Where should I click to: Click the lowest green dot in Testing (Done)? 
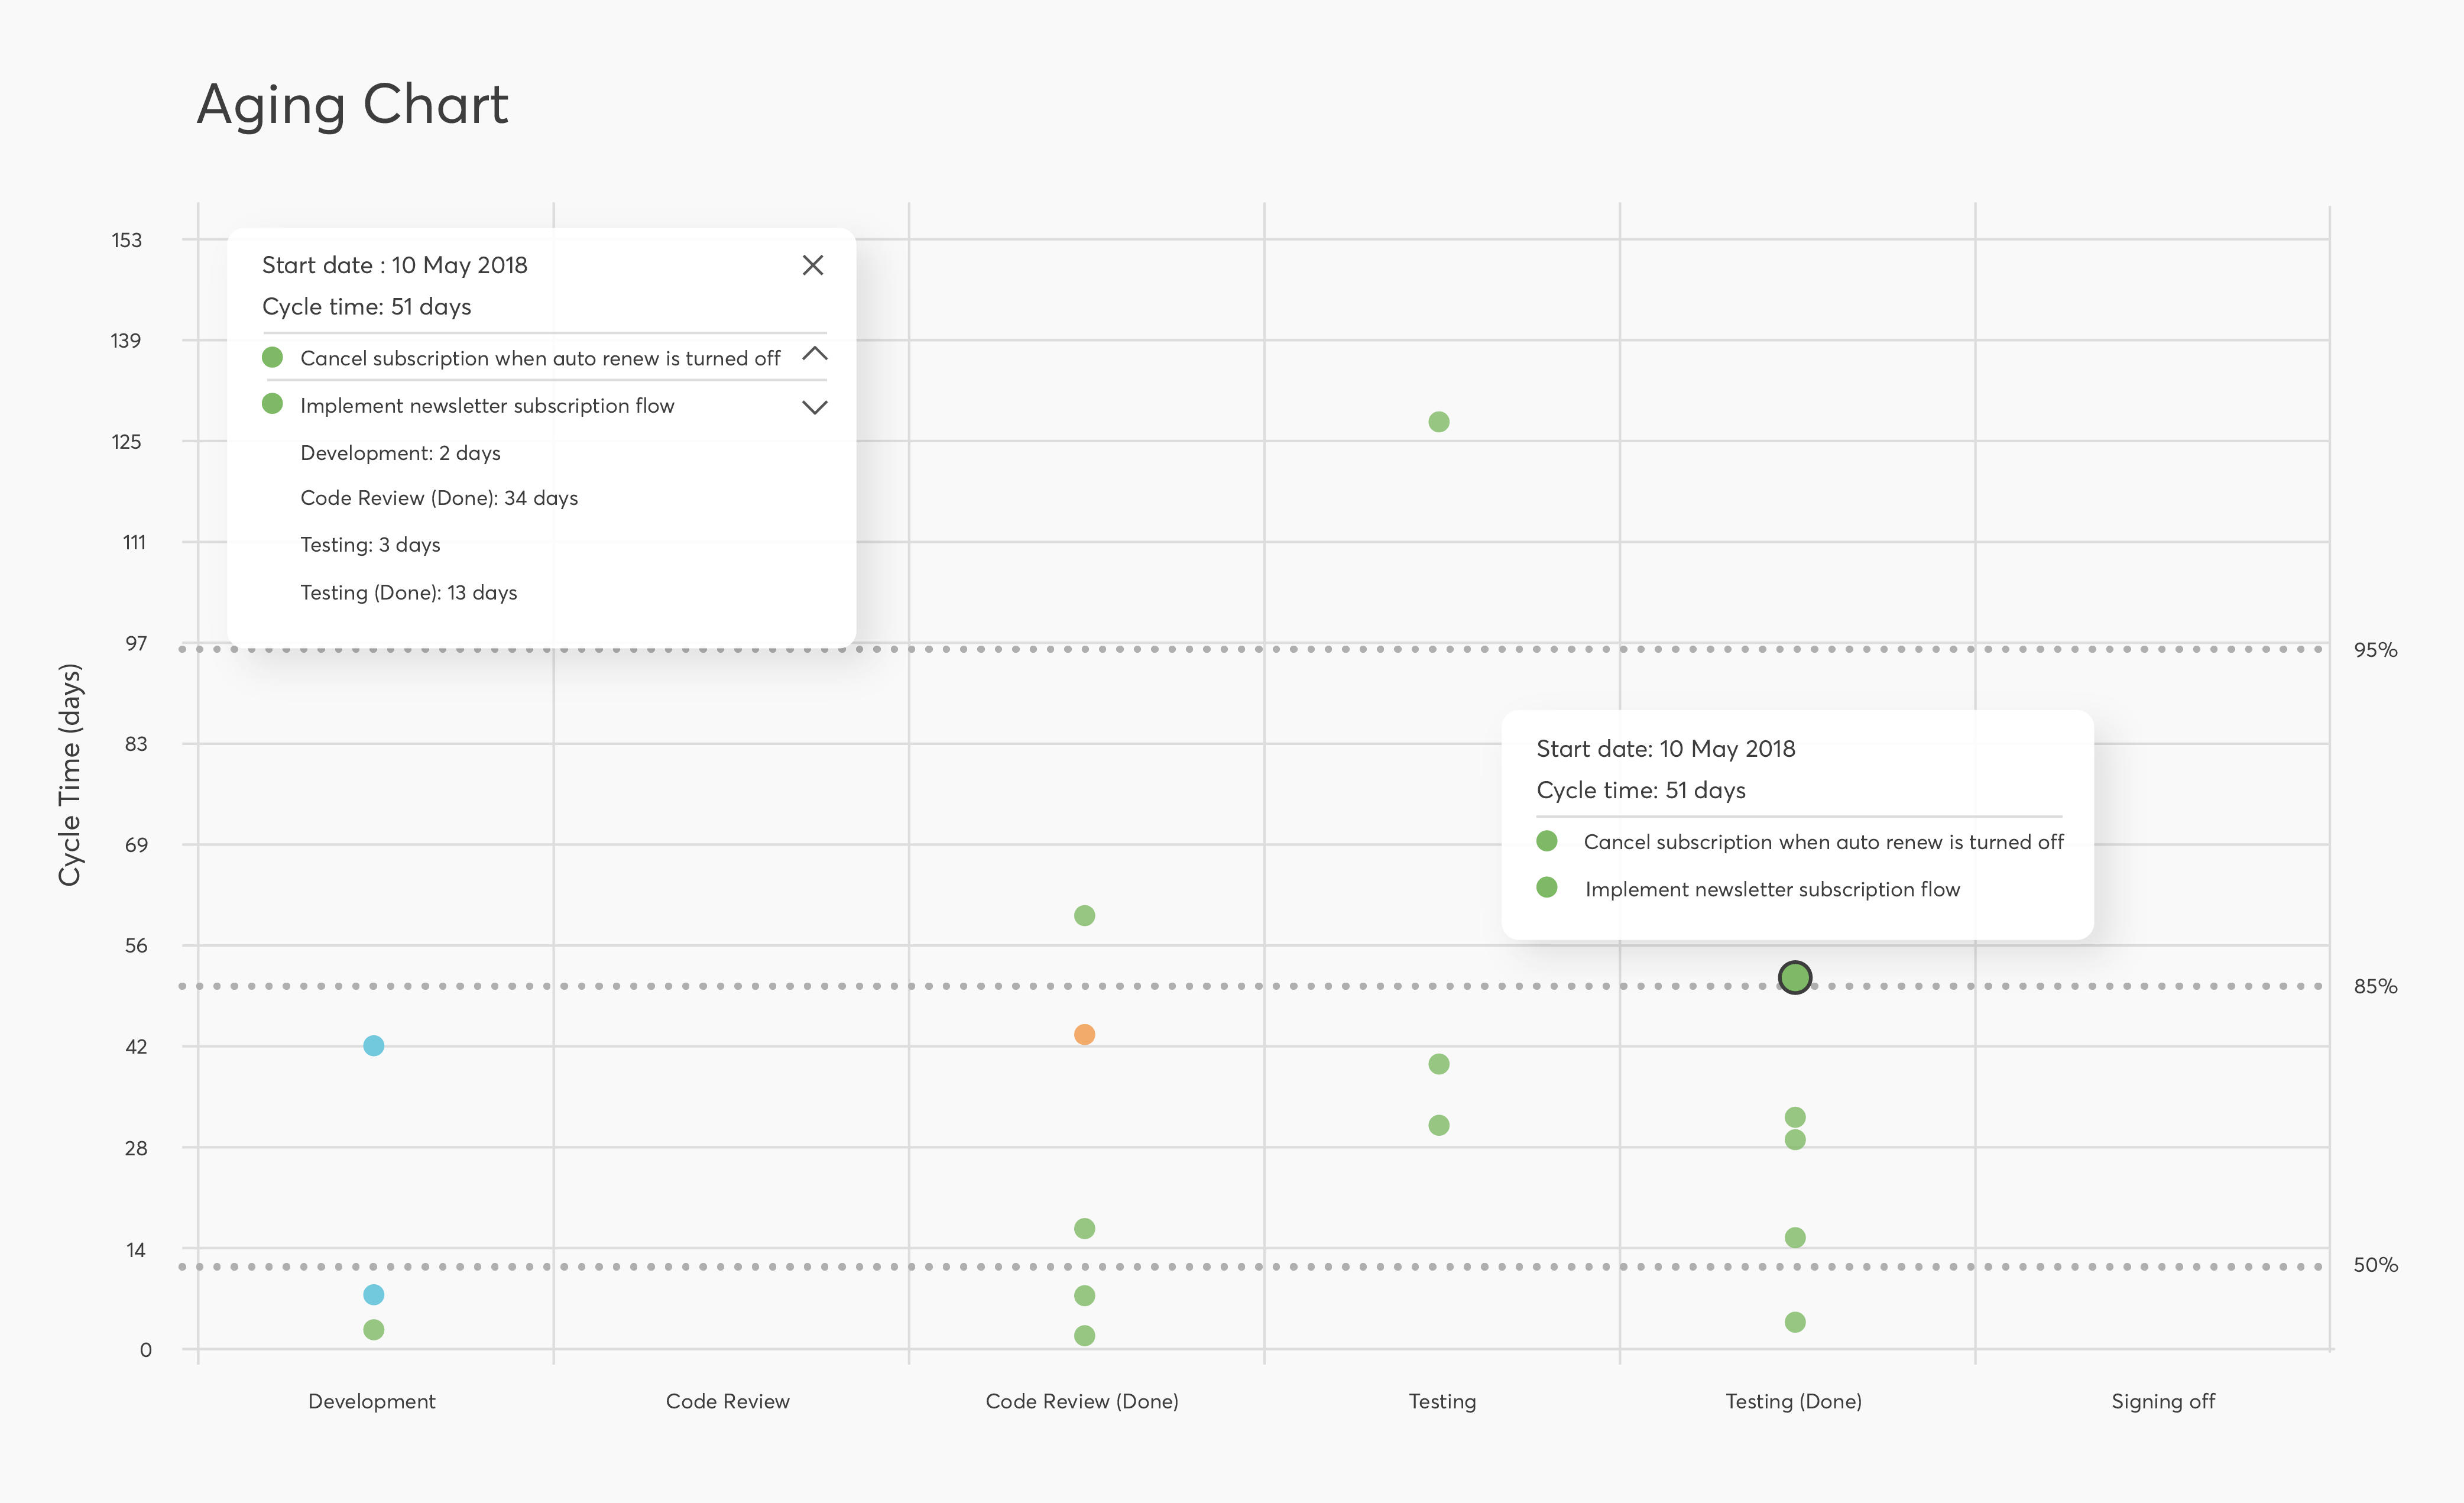point(1795,1322)
